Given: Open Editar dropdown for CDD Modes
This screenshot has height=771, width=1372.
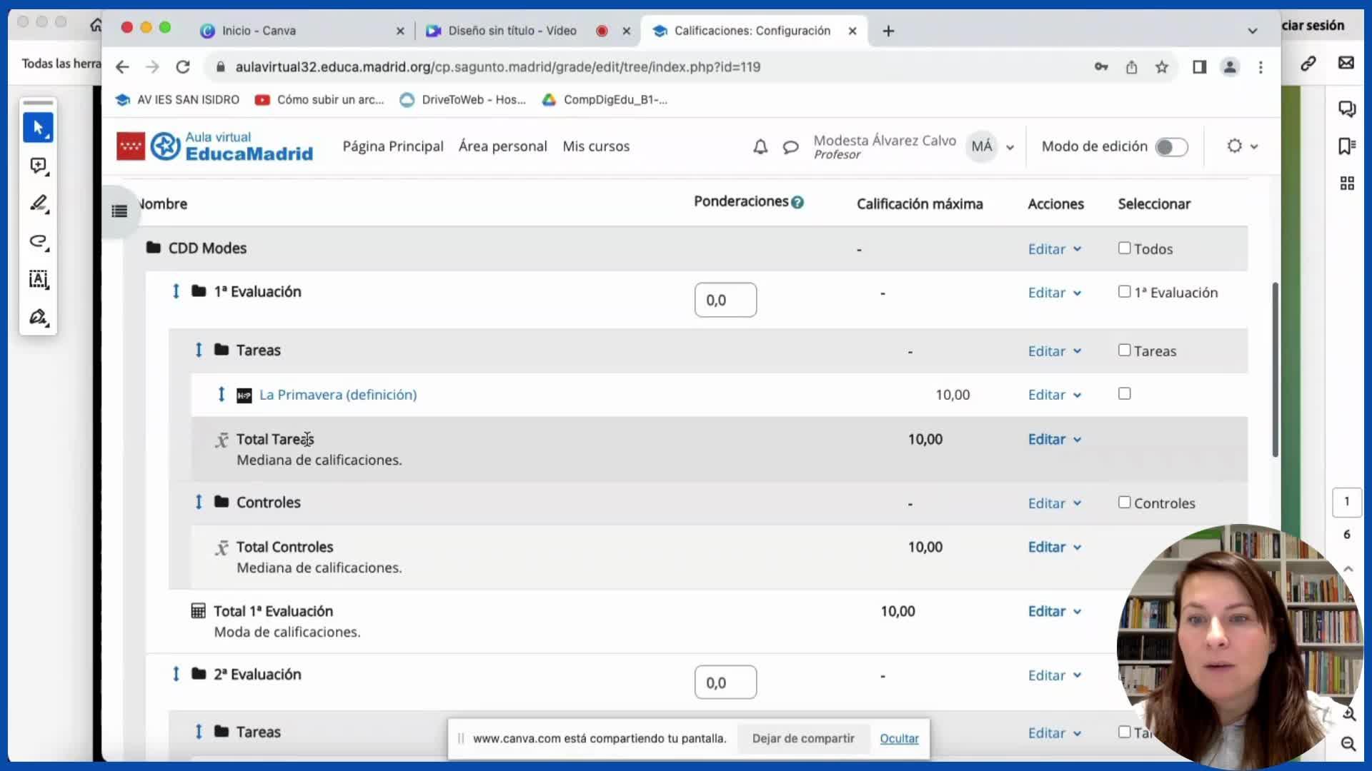Looking at the screenshot, I should pyautogui.click(x=1054, y=249).
